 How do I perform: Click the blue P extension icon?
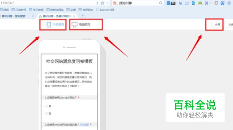point(168,3)
